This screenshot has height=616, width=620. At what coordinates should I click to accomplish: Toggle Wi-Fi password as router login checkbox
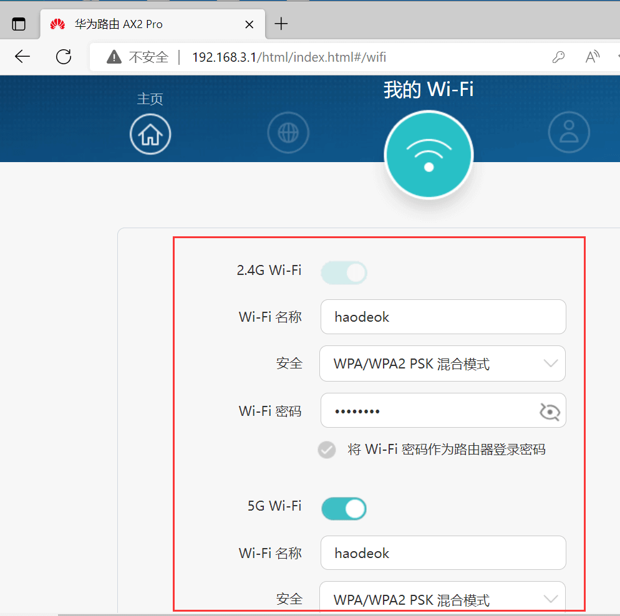point(327,450)
